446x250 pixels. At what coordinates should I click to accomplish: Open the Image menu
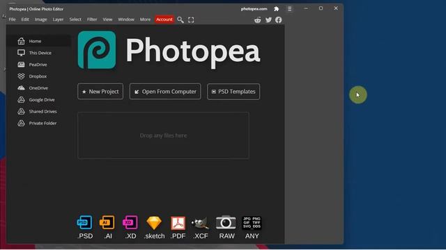tap(40, 19)
